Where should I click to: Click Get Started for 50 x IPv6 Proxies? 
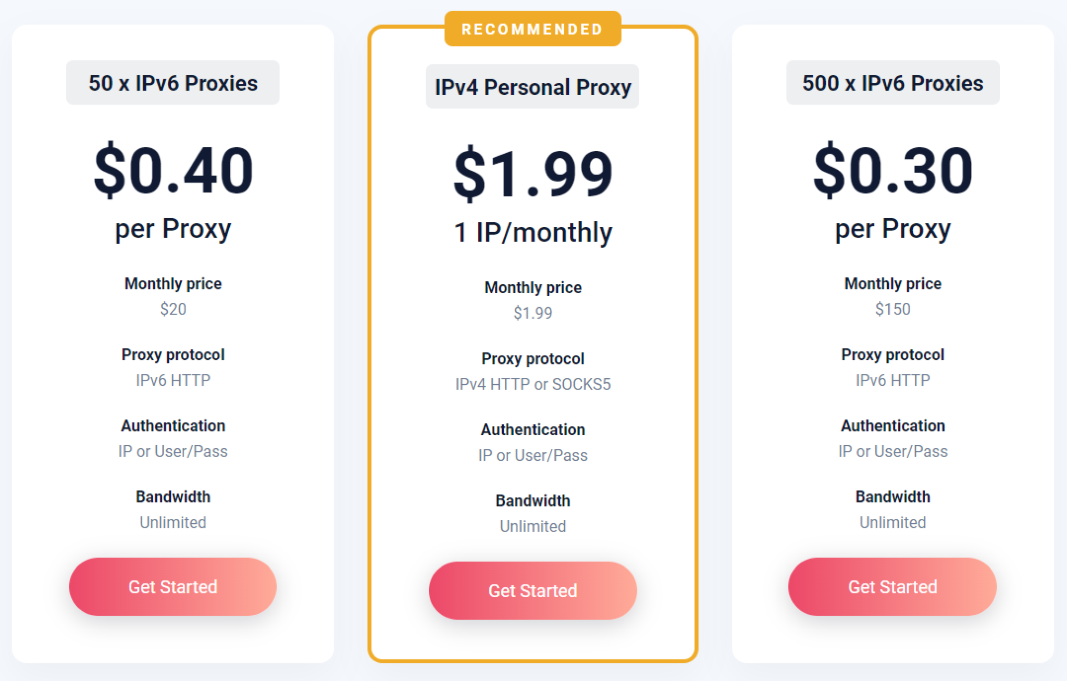coord(172,587)
